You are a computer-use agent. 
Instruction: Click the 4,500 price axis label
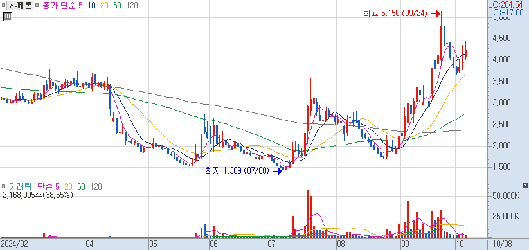[501, 38]
